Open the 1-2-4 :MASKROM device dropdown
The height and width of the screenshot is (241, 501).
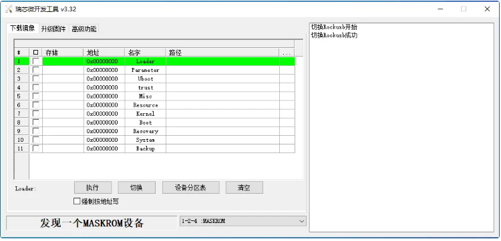(x=243, y=221)
